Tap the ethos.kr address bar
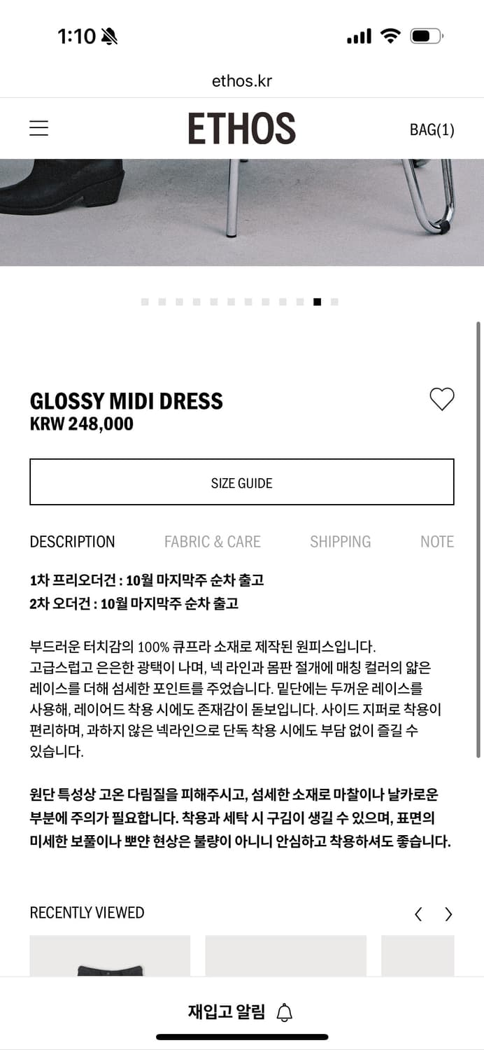 coord(241,80)
